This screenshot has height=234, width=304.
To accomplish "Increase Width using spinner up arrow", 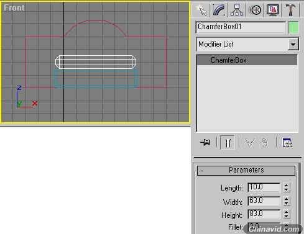I will pyautogui.click(x=287, y=199).
